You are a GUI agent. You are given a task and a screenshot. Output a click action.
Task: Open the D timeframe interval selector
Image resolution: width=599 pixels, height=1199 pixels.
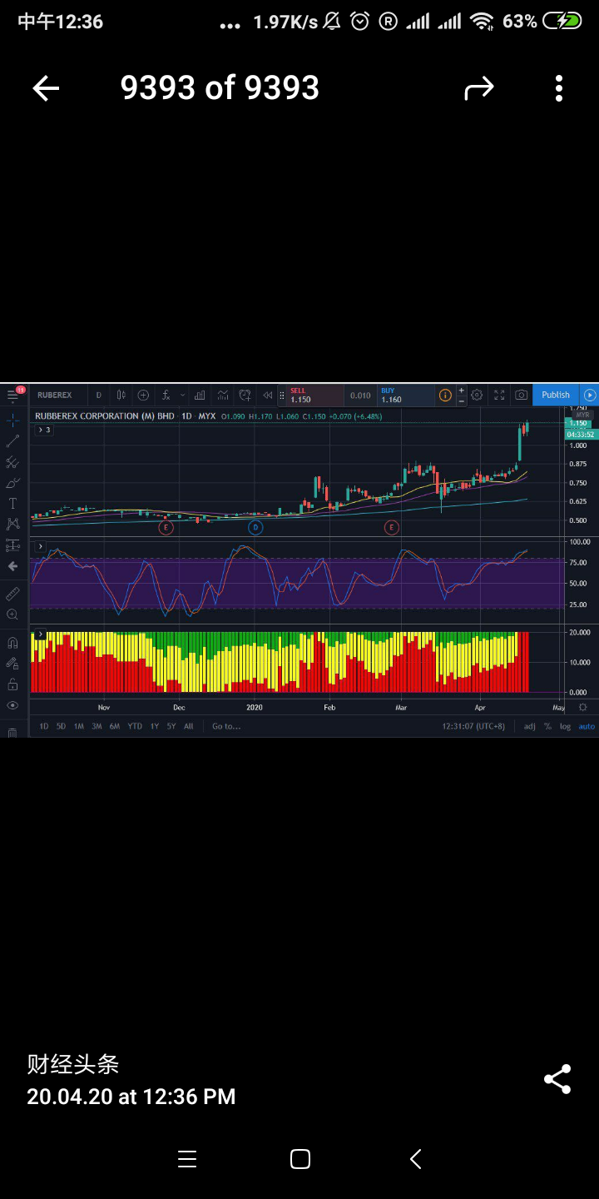pos(98,395)
